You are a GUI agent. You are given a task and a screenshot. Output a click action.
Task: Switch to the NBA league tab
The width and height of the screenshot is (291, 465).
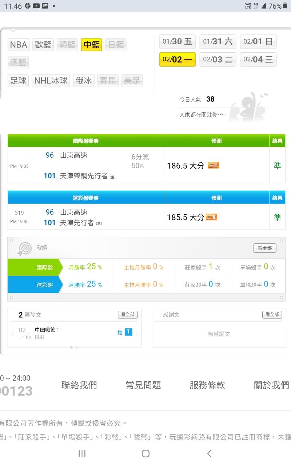19,45
